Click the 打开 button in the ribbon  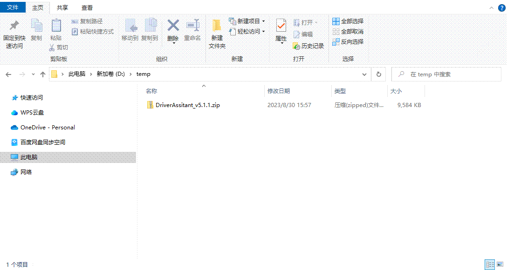click(306, 23)
